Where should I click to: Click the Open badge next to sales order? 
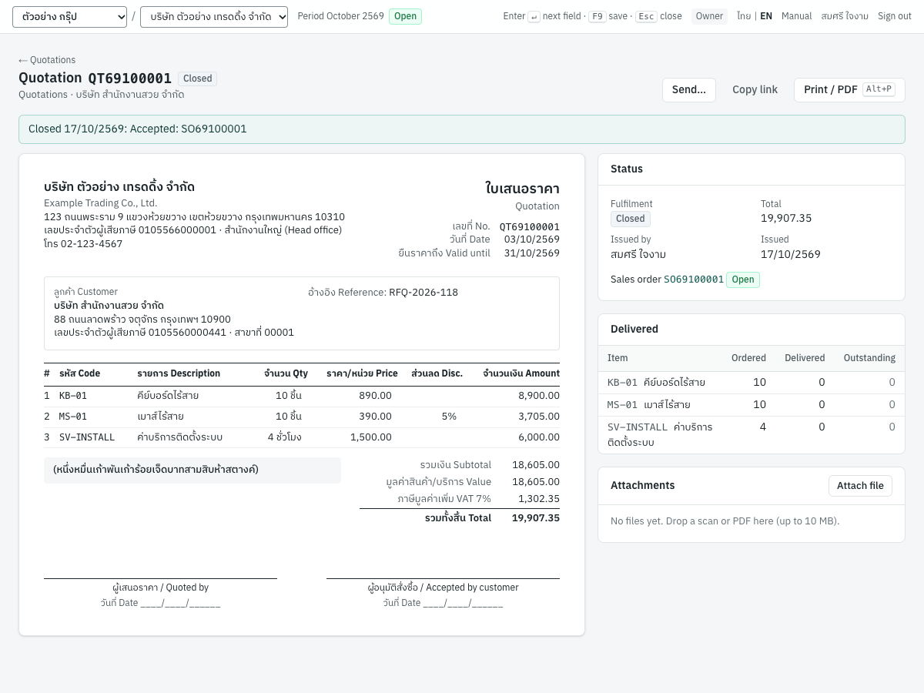(x=743, y=280)
